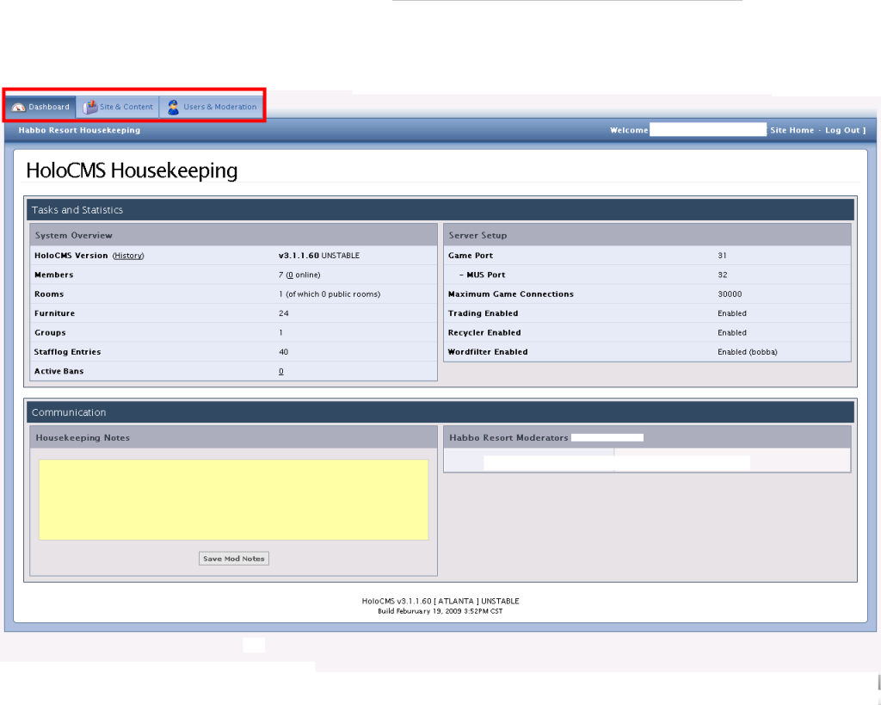Click the HoloCMS Housekeeping page title
Image resolution: width=881 pixels, height=705 pixels.
tap(132, 170)
